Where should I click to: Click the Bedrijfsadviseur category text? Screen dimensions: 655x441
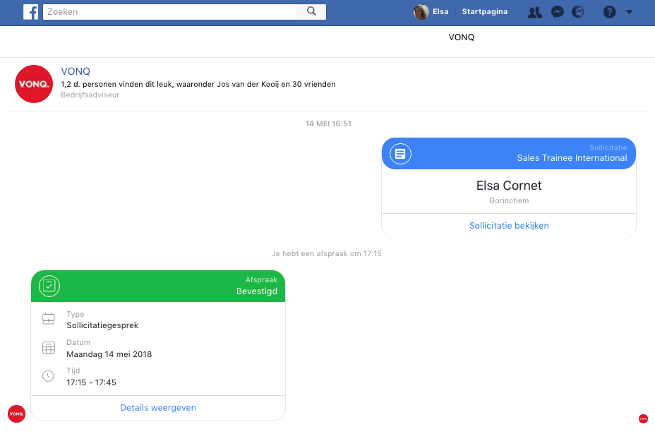click(x=90, y=95)
